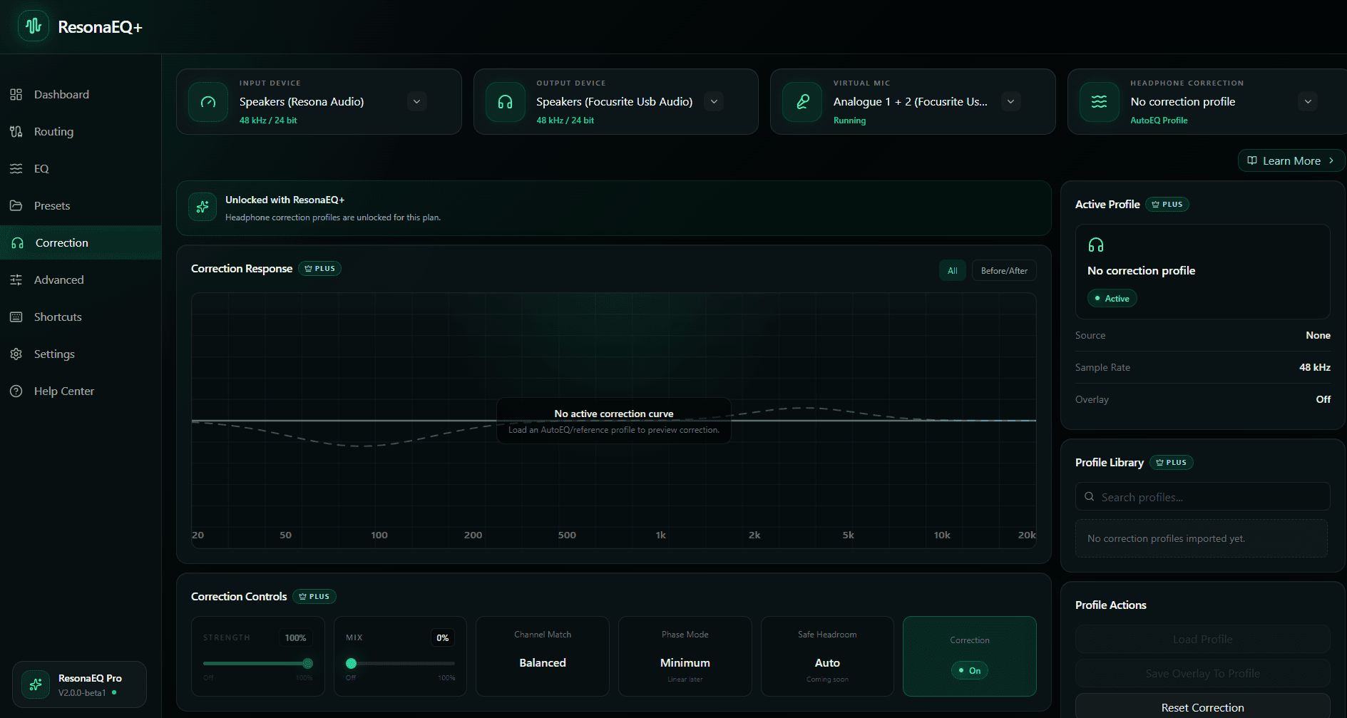This screenshot has width=1347, height=718.
Task: Toggle the Correction On switch
Action: pos(970,670)
